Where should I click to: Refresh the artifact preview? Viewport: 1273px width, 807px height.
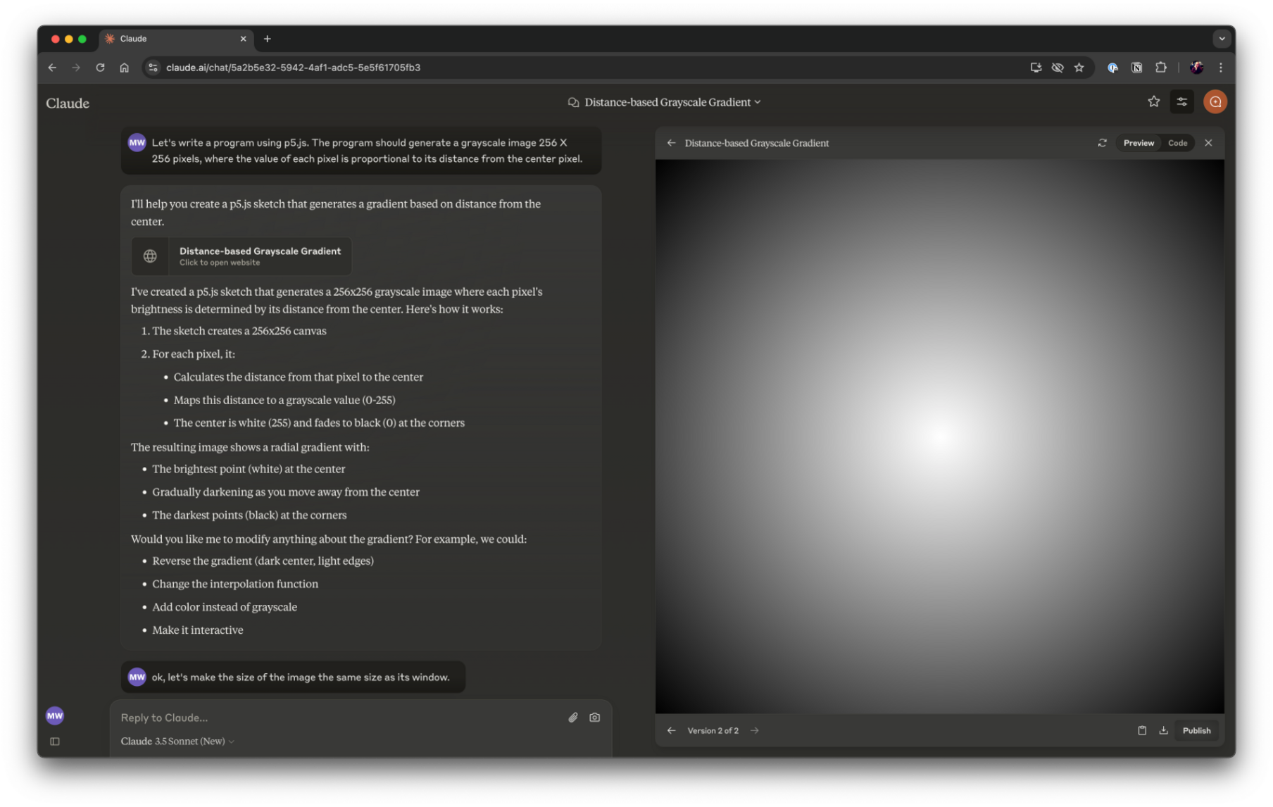click(x=1102, y=143)
